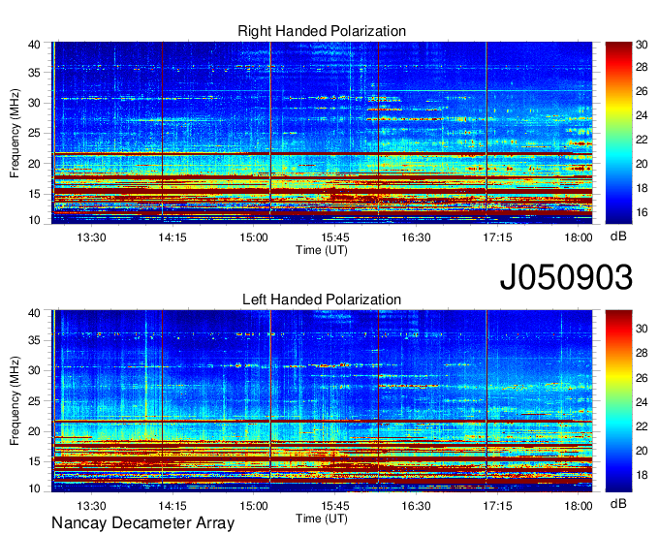
Task: Click Time (UT) label under Left Handed plot
Action: tap(322, 519)
